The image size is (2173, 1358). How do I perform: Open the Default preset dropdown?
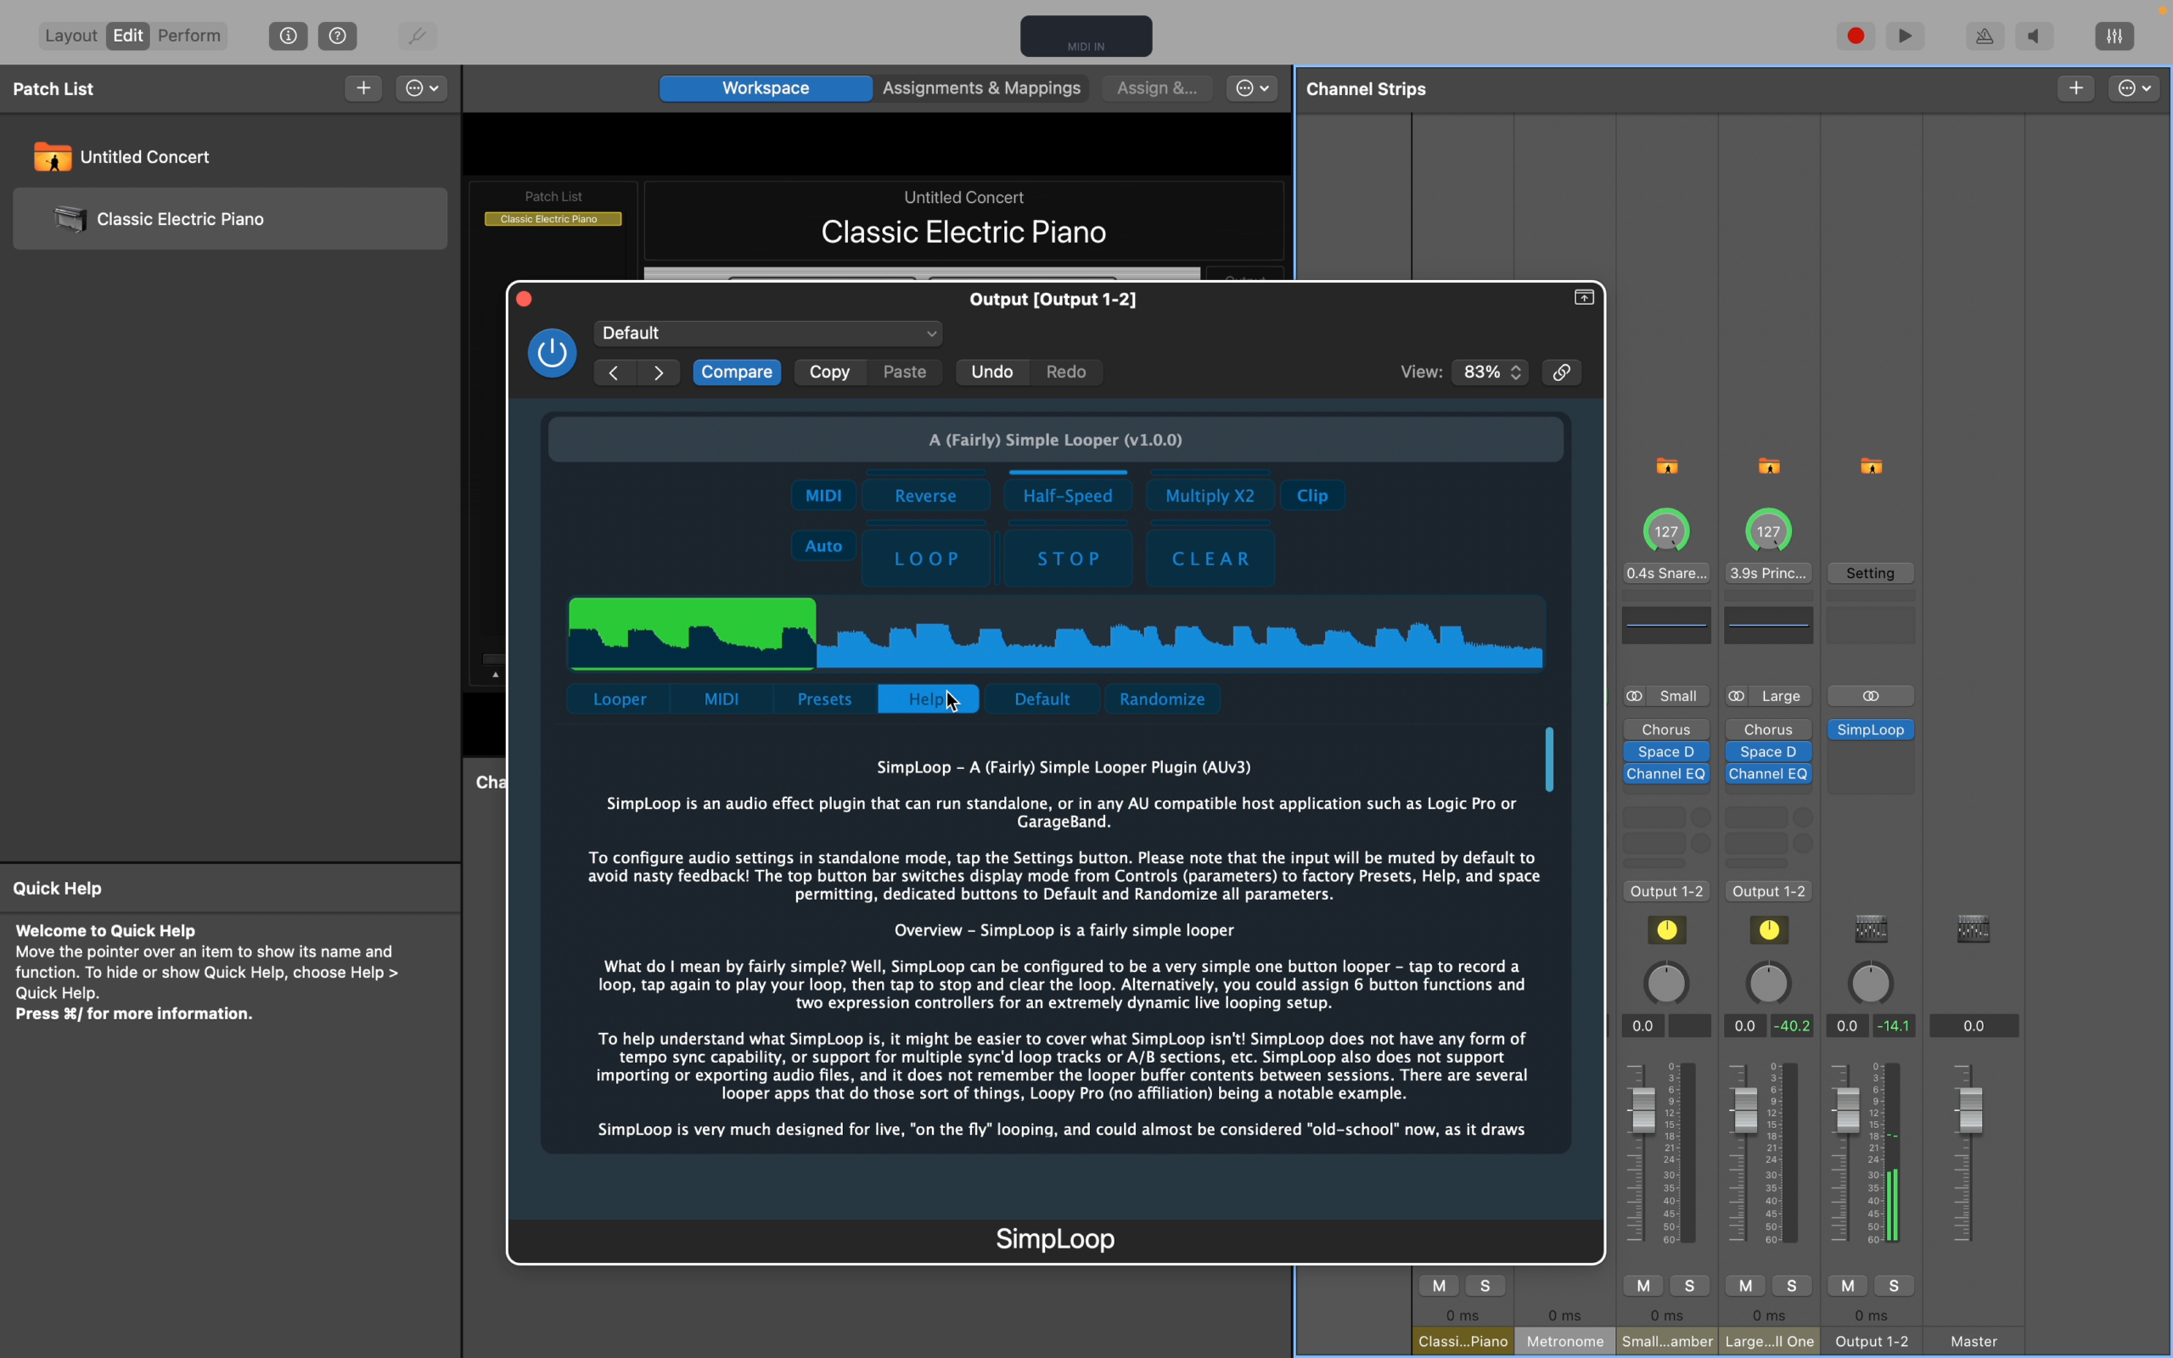(767, 334)
